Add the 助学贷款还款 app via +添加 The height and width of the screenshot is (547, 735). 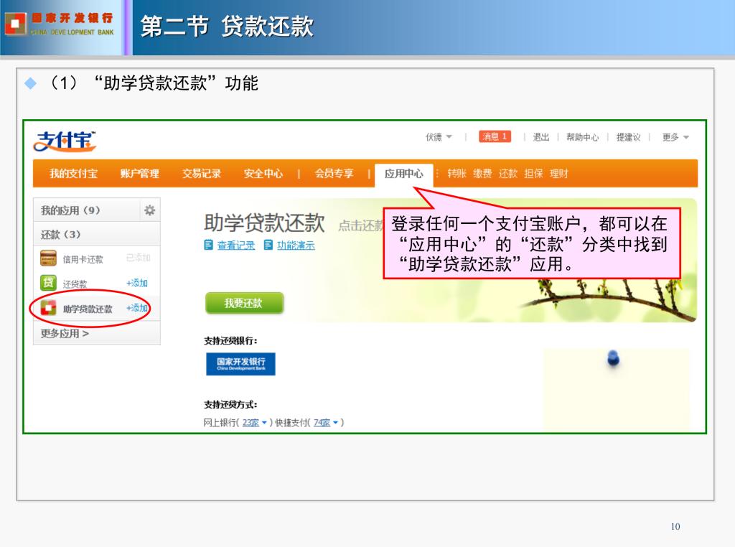click(136, 308)
